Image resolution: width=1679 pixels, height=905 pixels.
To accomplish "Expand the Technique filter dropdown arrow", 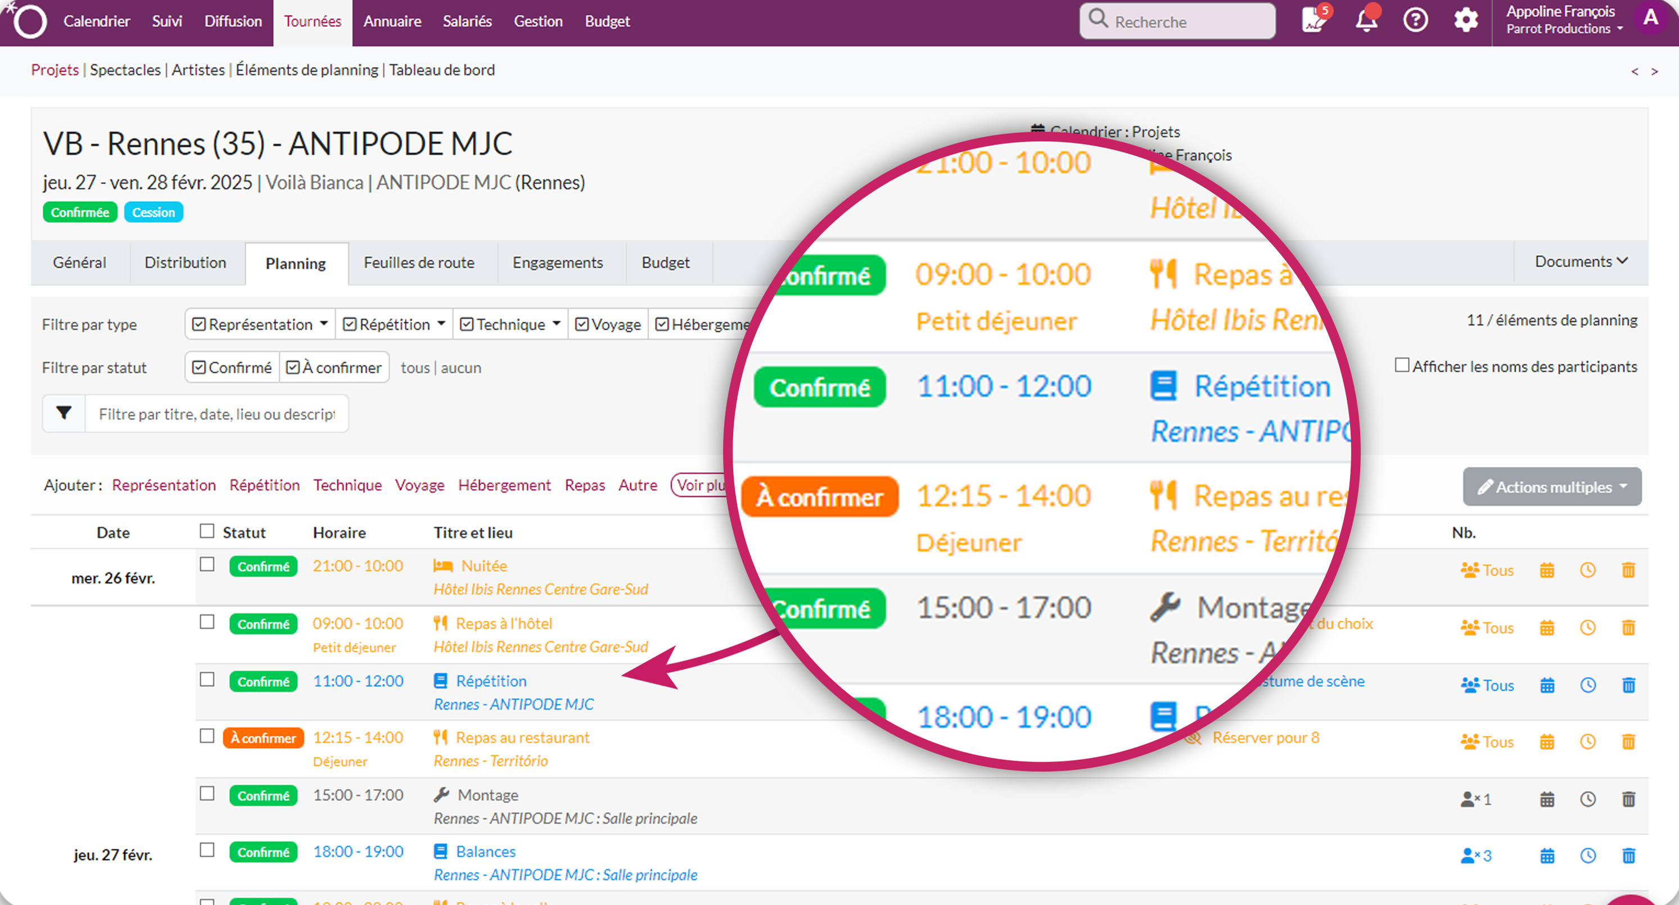I will click(x=556, y=324).
